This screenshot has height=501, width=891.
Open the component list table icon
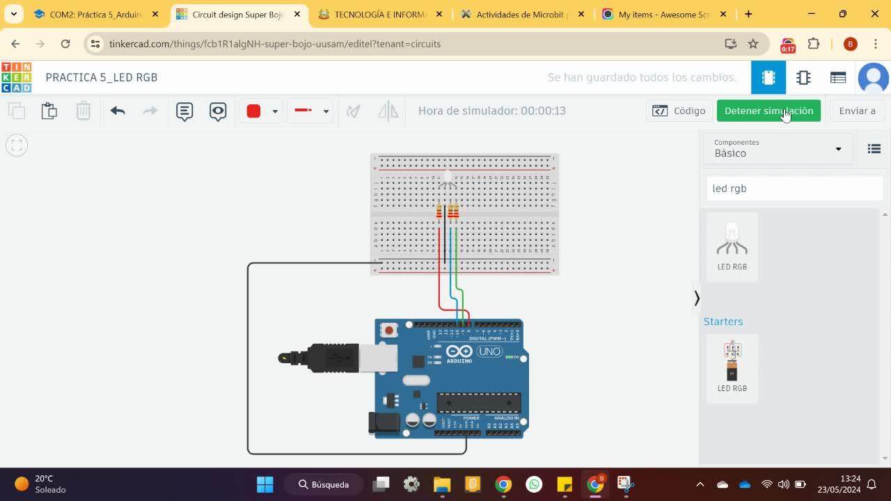838,77
